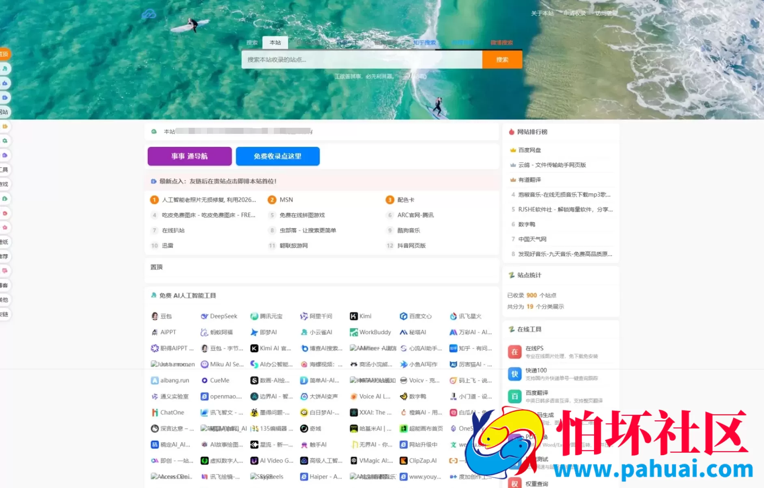
Task: Open the 通义实验室 icon link
Action: 155,397
